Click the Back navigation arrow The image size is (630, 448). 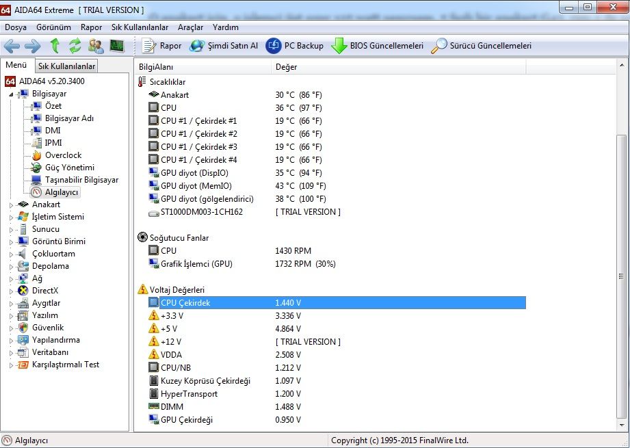click(12, 46)
